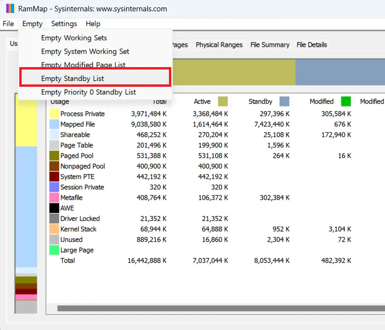Select the Shareable row label

(75, 135)
